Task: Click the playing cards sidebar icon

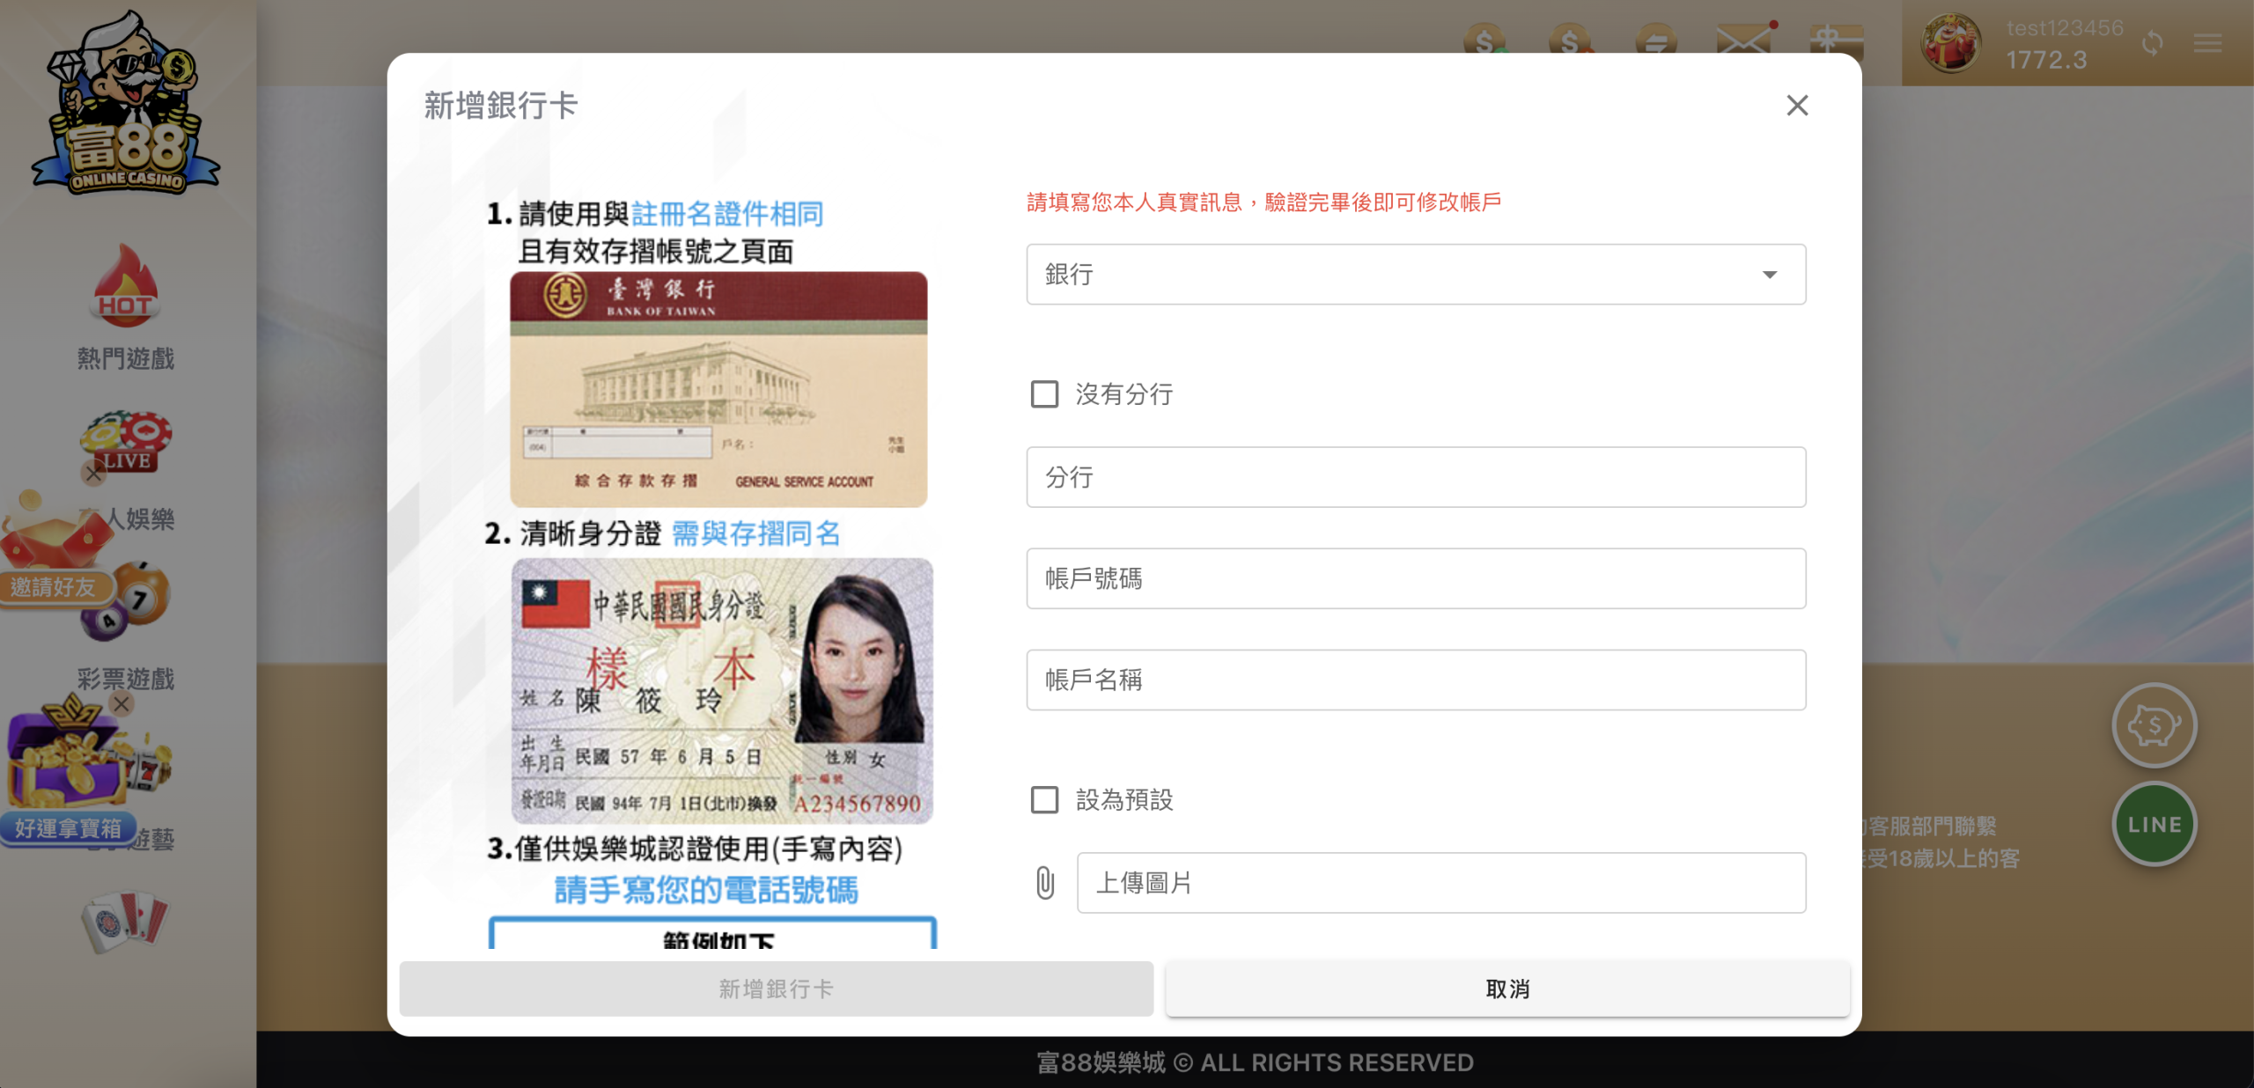Action: 125,923
